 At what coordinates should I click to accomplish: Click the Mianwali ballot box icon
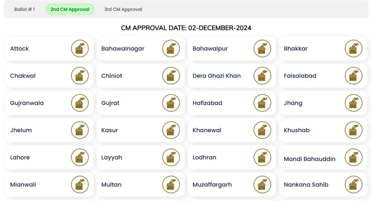[x=80, y=185]
